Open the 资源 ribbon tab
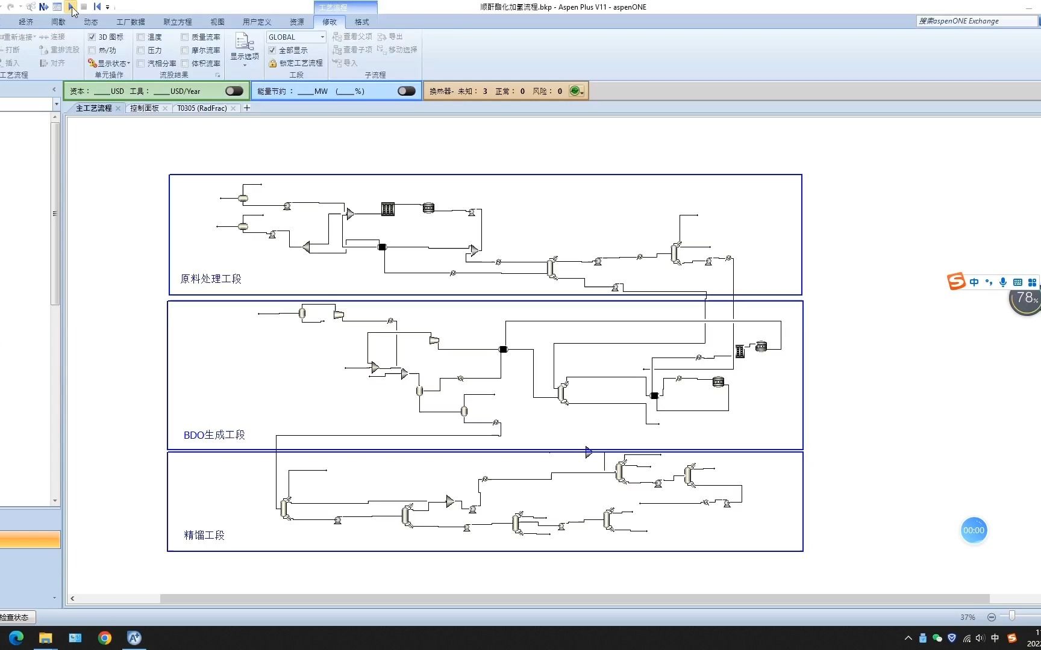This screenshot has width=1041, height=650. point(297,22)
